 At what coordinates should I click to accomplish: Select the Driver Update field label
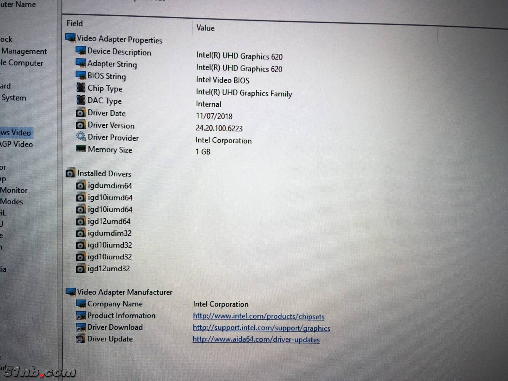click(110, 339)
